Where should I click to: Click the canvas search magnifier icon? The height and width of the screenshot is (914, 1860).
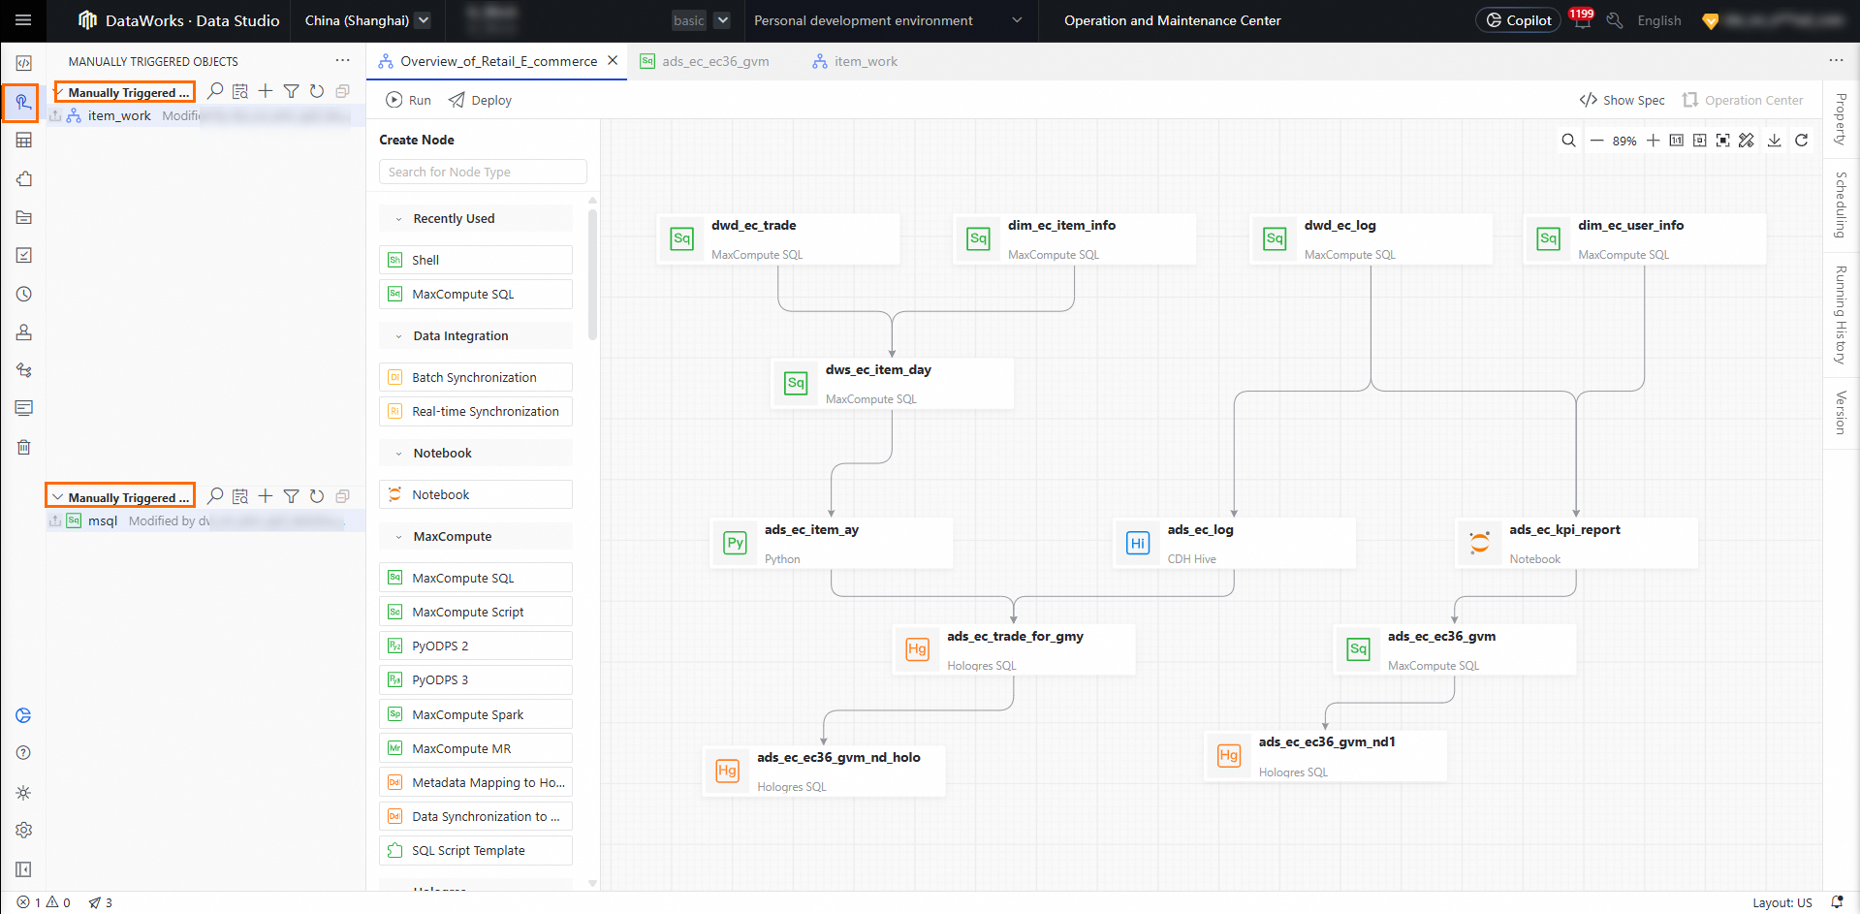1568,141
